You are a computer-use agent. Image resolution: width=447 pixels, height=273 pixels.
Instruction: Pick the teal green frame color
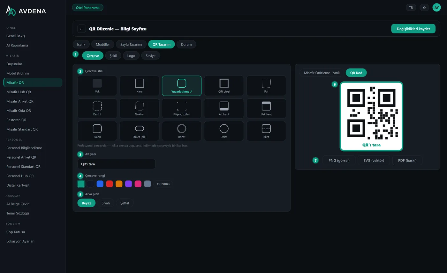pos(81,184)
